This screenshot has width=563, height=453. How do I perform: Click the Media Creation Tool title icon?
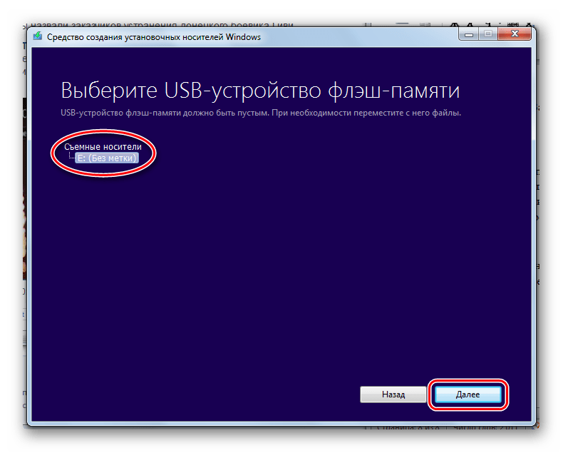[38, 36]
